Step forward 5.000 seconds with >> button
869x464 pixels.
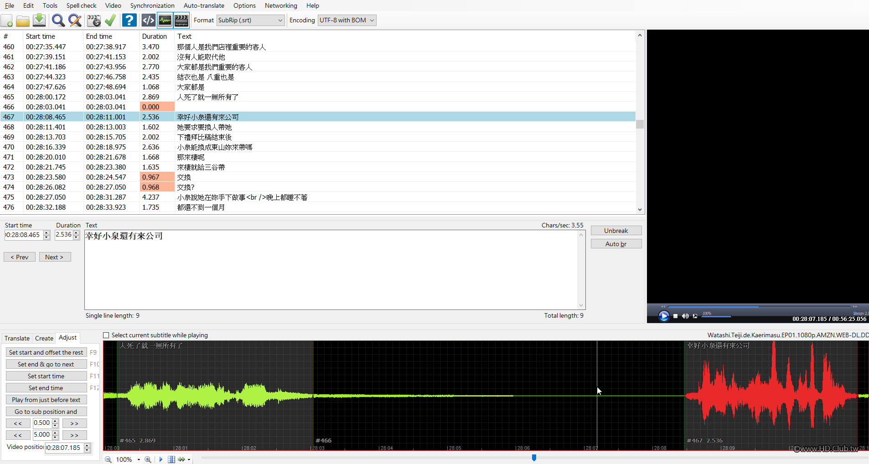[x=74, y=435]
